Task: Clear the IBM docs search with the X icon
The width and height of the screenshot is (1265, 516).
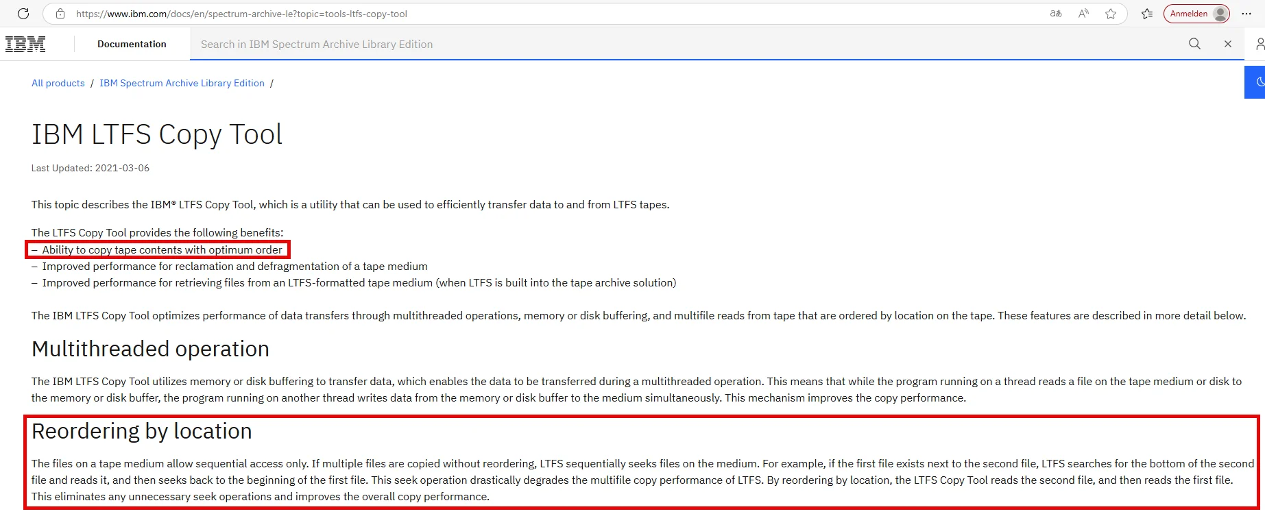Action: tap(1228, 44)
